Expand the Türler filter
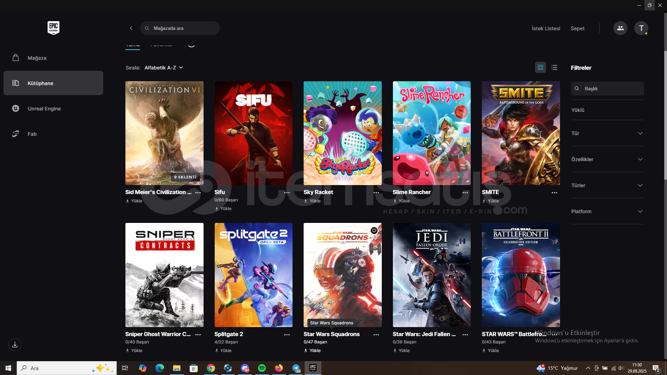Screen dimensions: 667x375 (607, 185)
